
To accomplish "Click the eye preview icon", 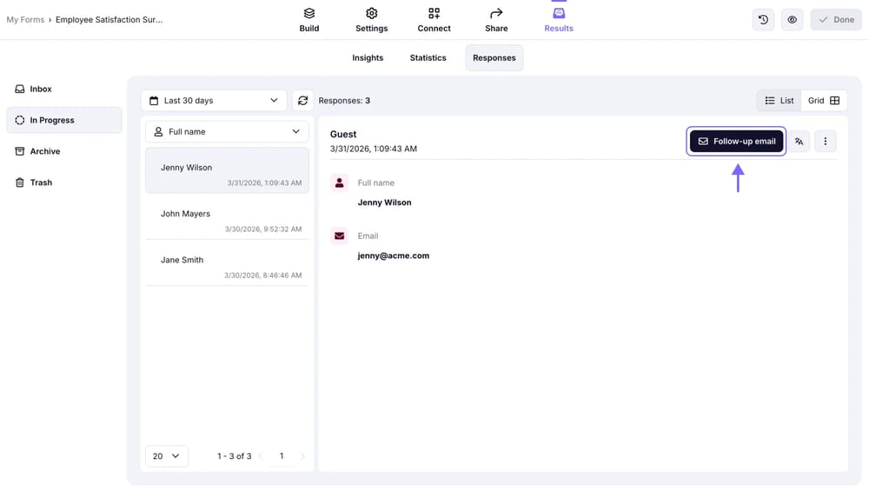I will pyautogui.click(x=792, y=20).
